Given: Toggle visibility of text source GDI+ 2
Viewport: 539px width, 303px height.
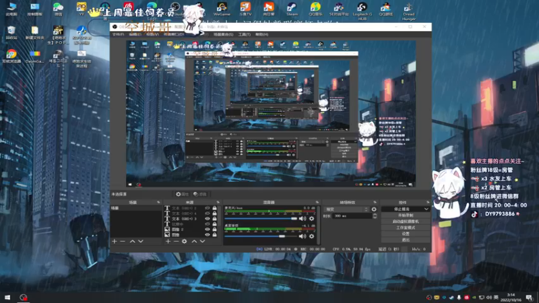Looking at the screenshot, I should pyautogui.click(x=208, y=208).
